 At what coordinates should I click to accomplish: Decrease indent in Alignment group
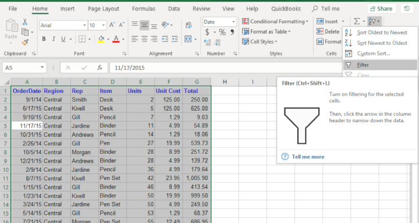[x=165, y=39]
